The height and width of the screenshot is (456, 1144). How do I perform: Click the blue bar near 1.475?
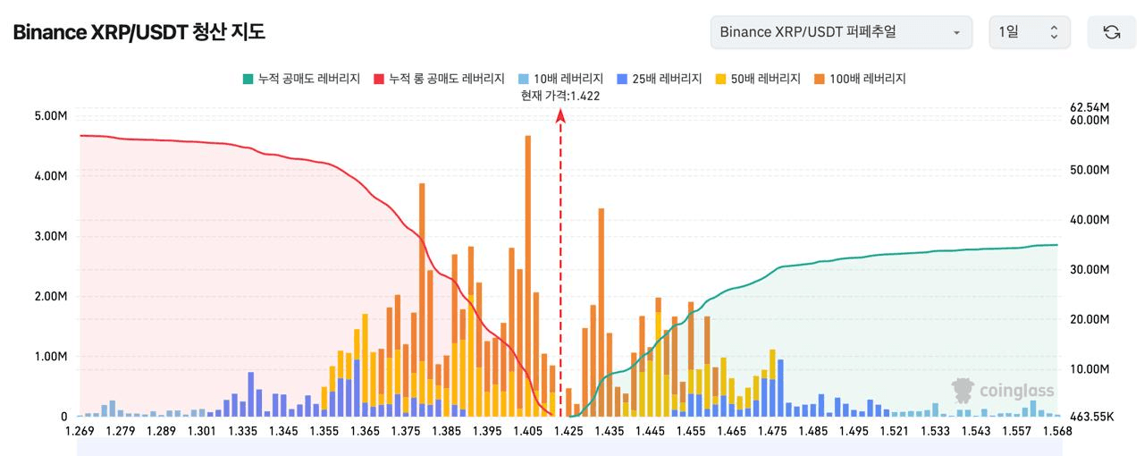tap(781, 388)
